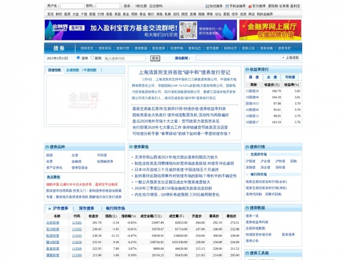
Task: Open the 忘记密码 link
Action: 156,6
